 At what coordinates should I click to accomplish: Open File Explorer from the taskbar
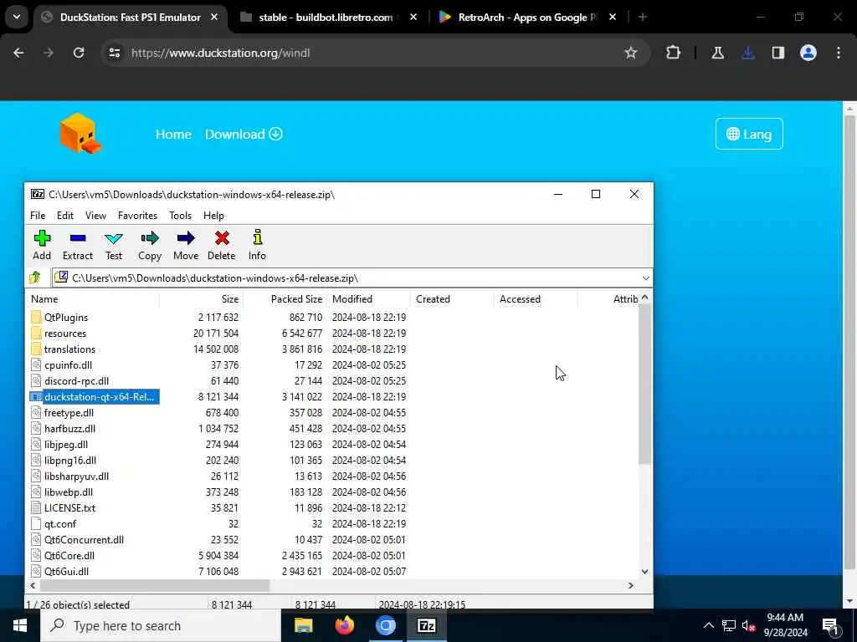[x=303, y=625]
